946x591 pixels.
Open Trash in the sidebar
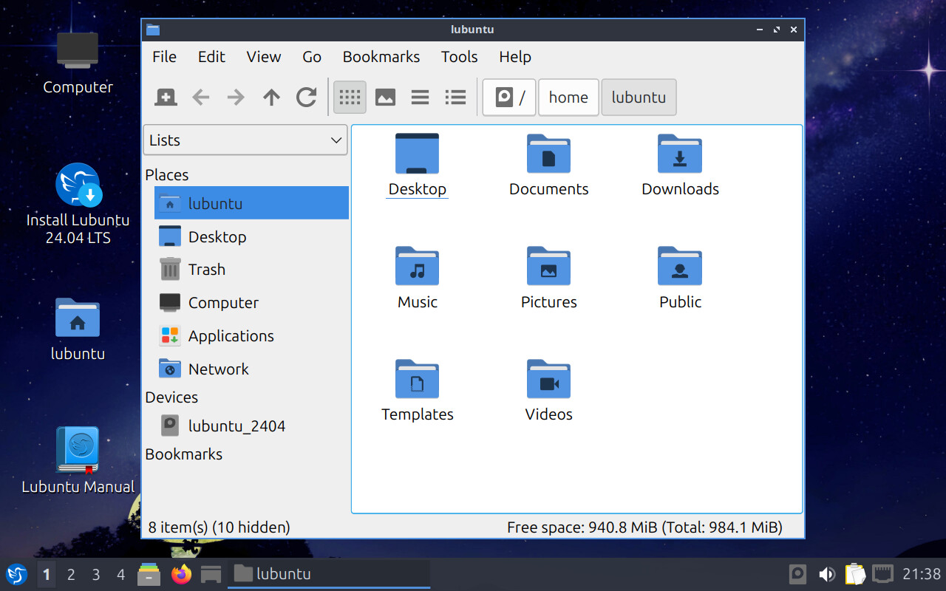tap(251, 269)
